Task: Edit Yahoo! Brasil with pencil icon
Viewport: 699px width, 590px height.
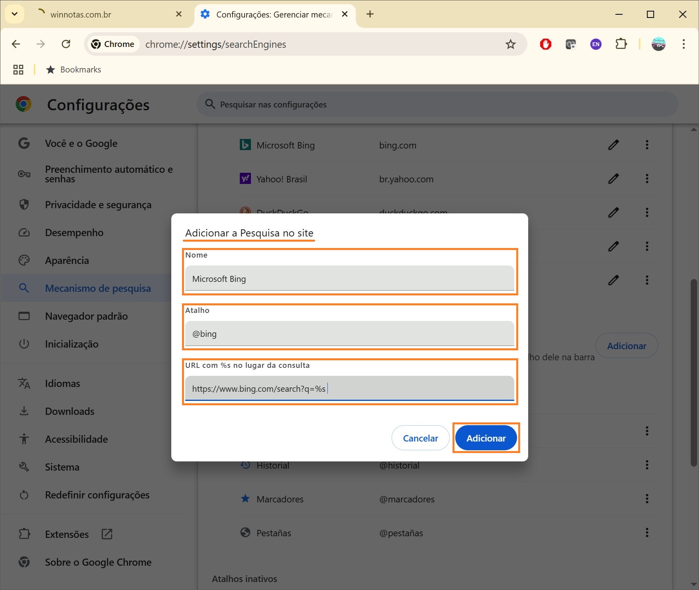Action: coord(613,179)
